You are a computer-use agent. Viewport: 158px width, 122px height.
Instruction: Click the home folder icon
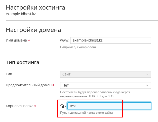62,106
